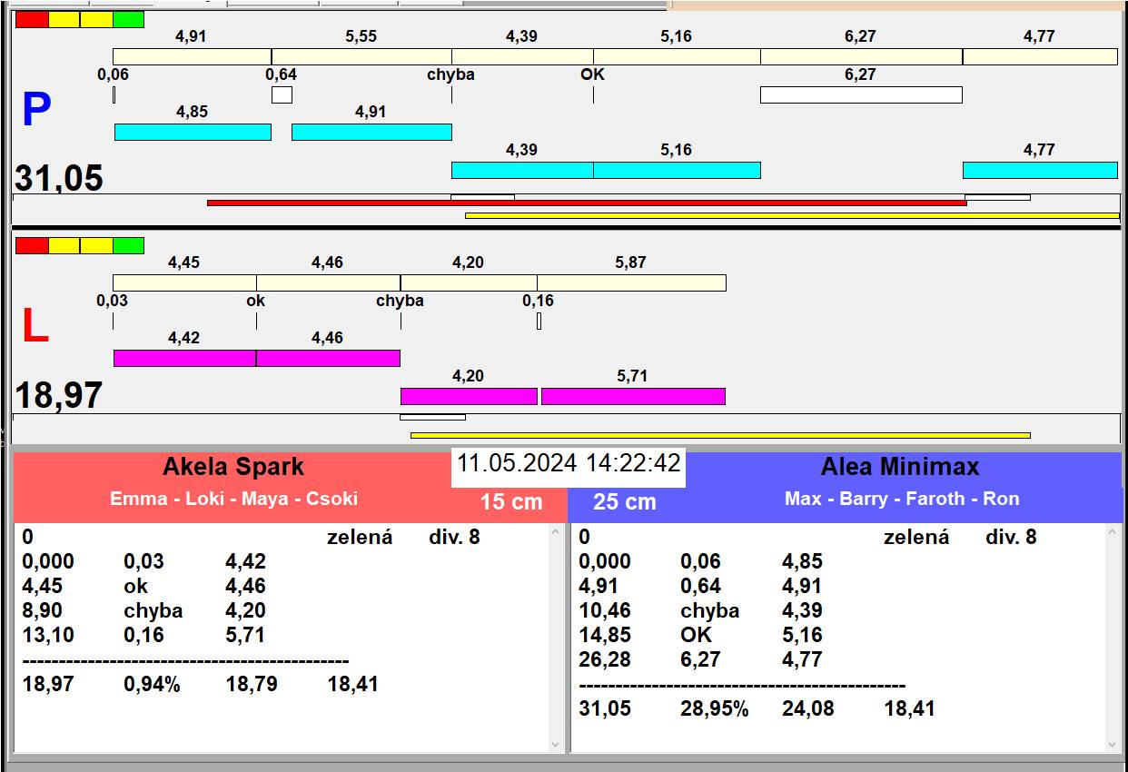
Task: Click the red start light in lane P
Action: coord(32,19)
